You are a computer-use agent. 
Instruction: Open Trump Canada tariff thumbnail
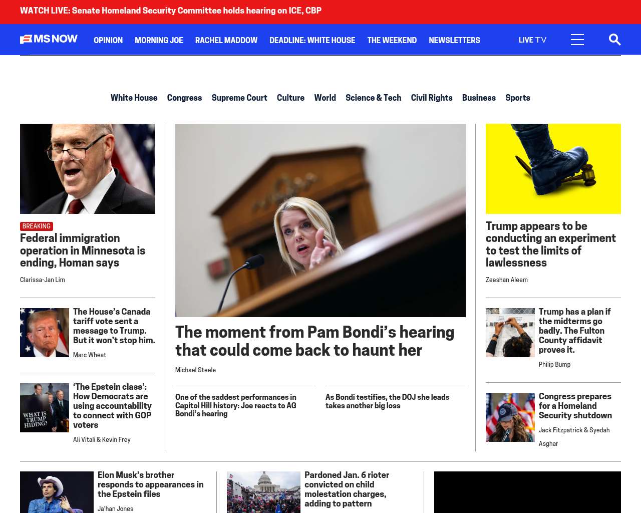pos(45,333)
